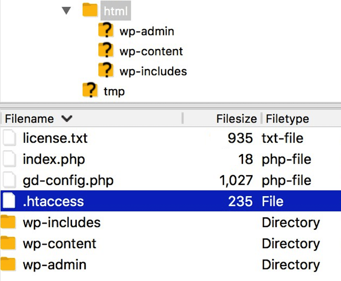Click the wp-admin folder icon in list

click(9, 264)
